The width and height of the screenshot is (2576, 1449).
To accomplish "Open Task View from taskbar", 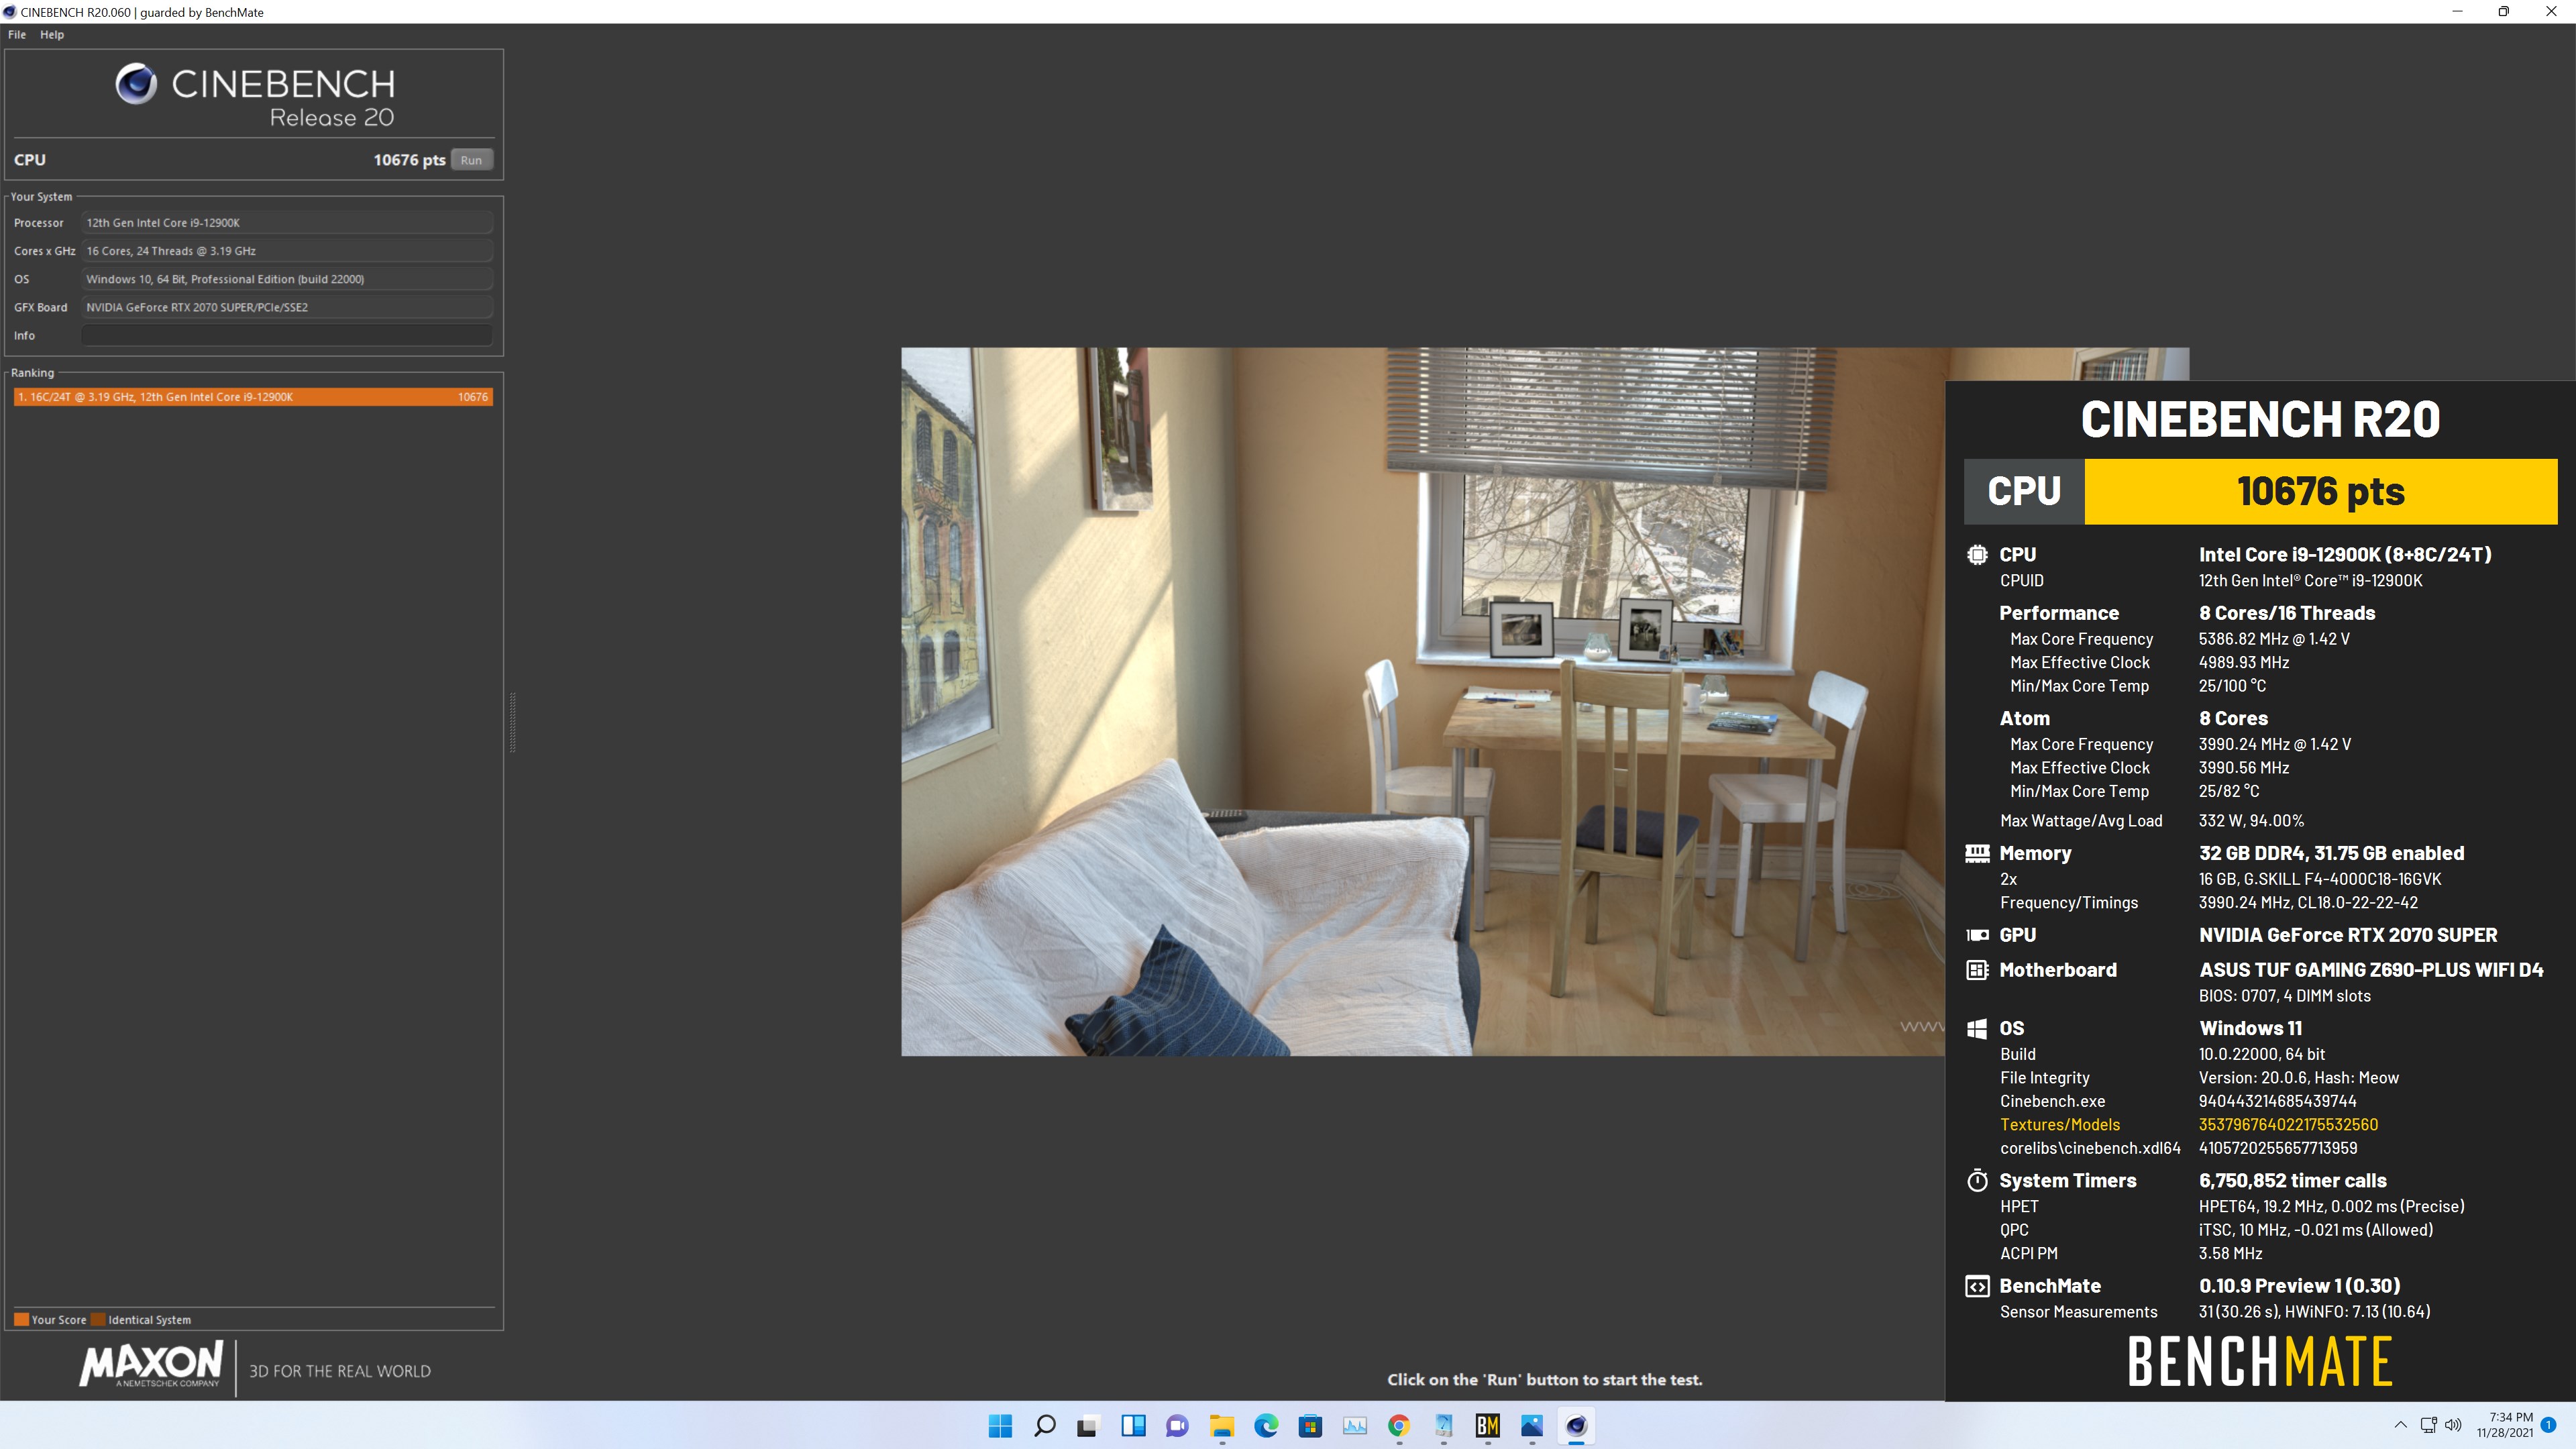I will click(1088, 1426).
